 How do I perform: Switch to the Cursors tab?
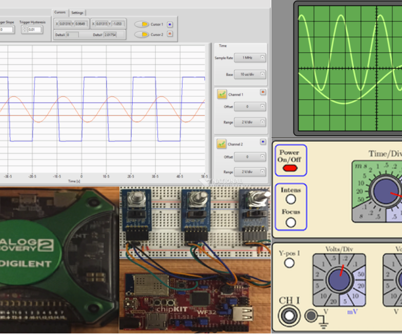coord(60,12)
